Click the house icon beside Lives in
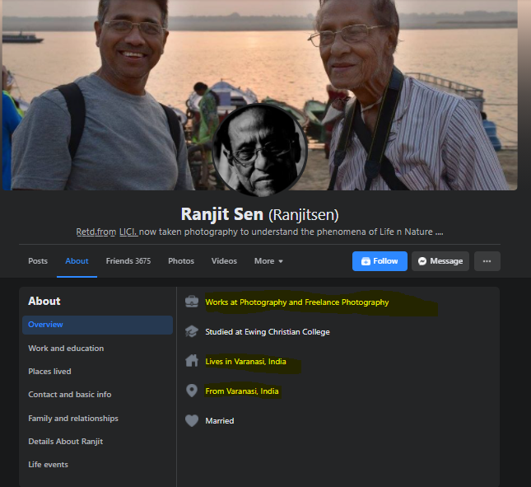 coord(192,361)
